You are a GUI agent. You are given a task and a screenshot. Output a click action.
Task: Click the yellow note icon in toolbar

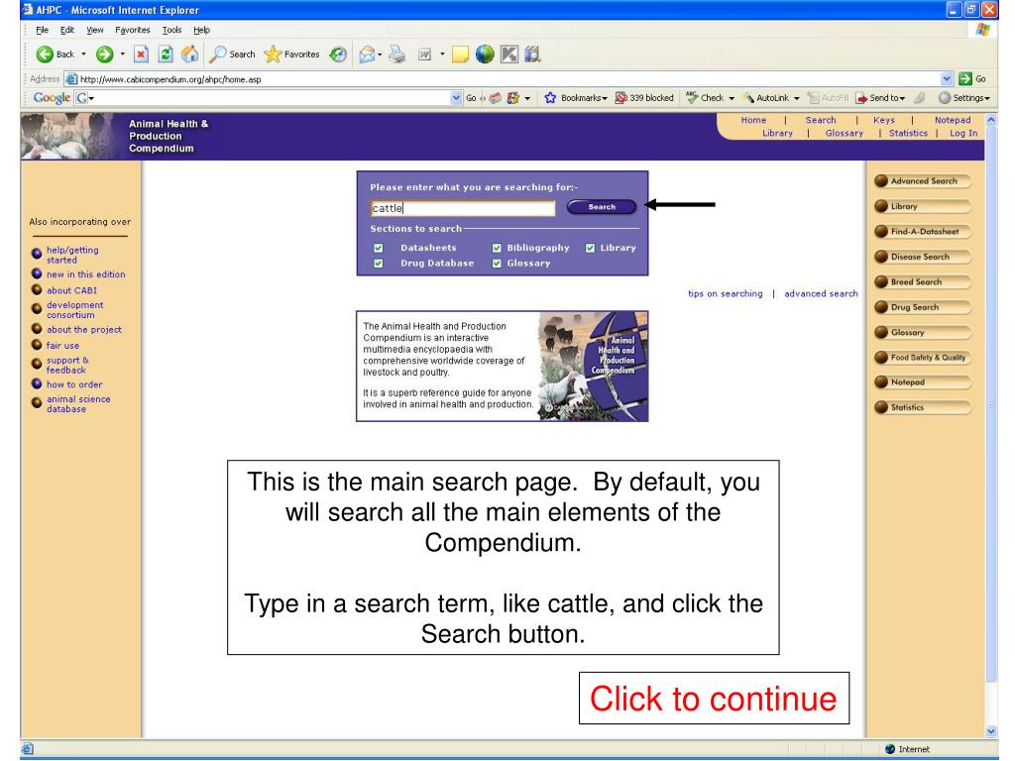(460, 54)
